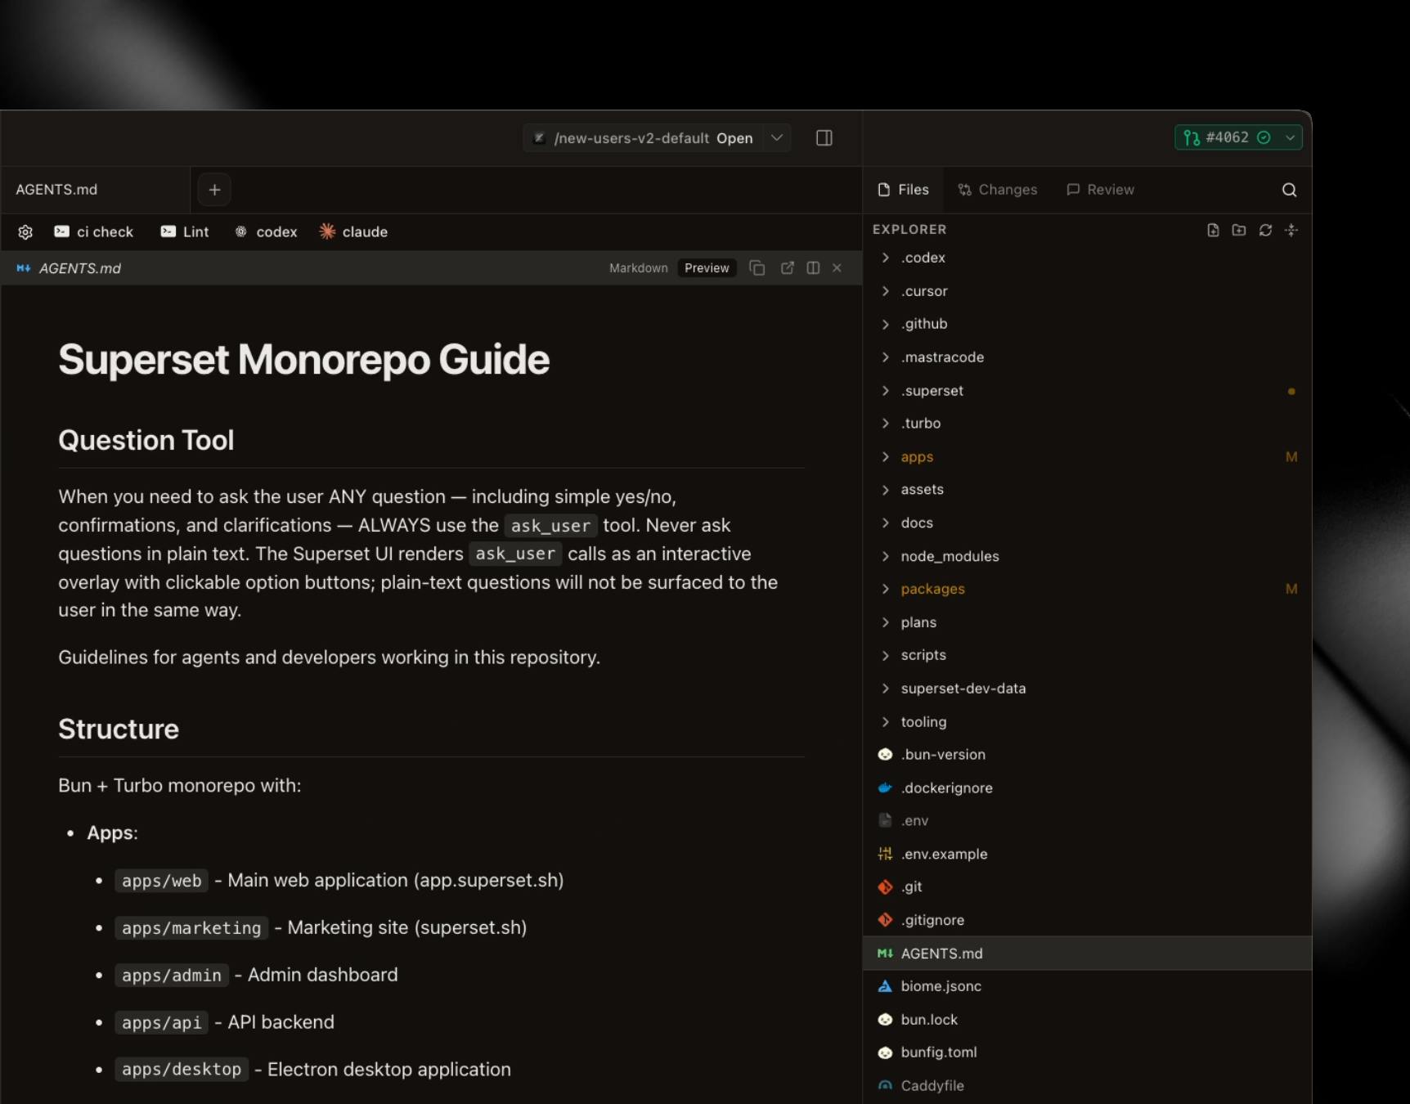The height and width of the screenshot is (1104, 1410).
Task: Create a new file in Explorer
Action: tap(1213, 230)
